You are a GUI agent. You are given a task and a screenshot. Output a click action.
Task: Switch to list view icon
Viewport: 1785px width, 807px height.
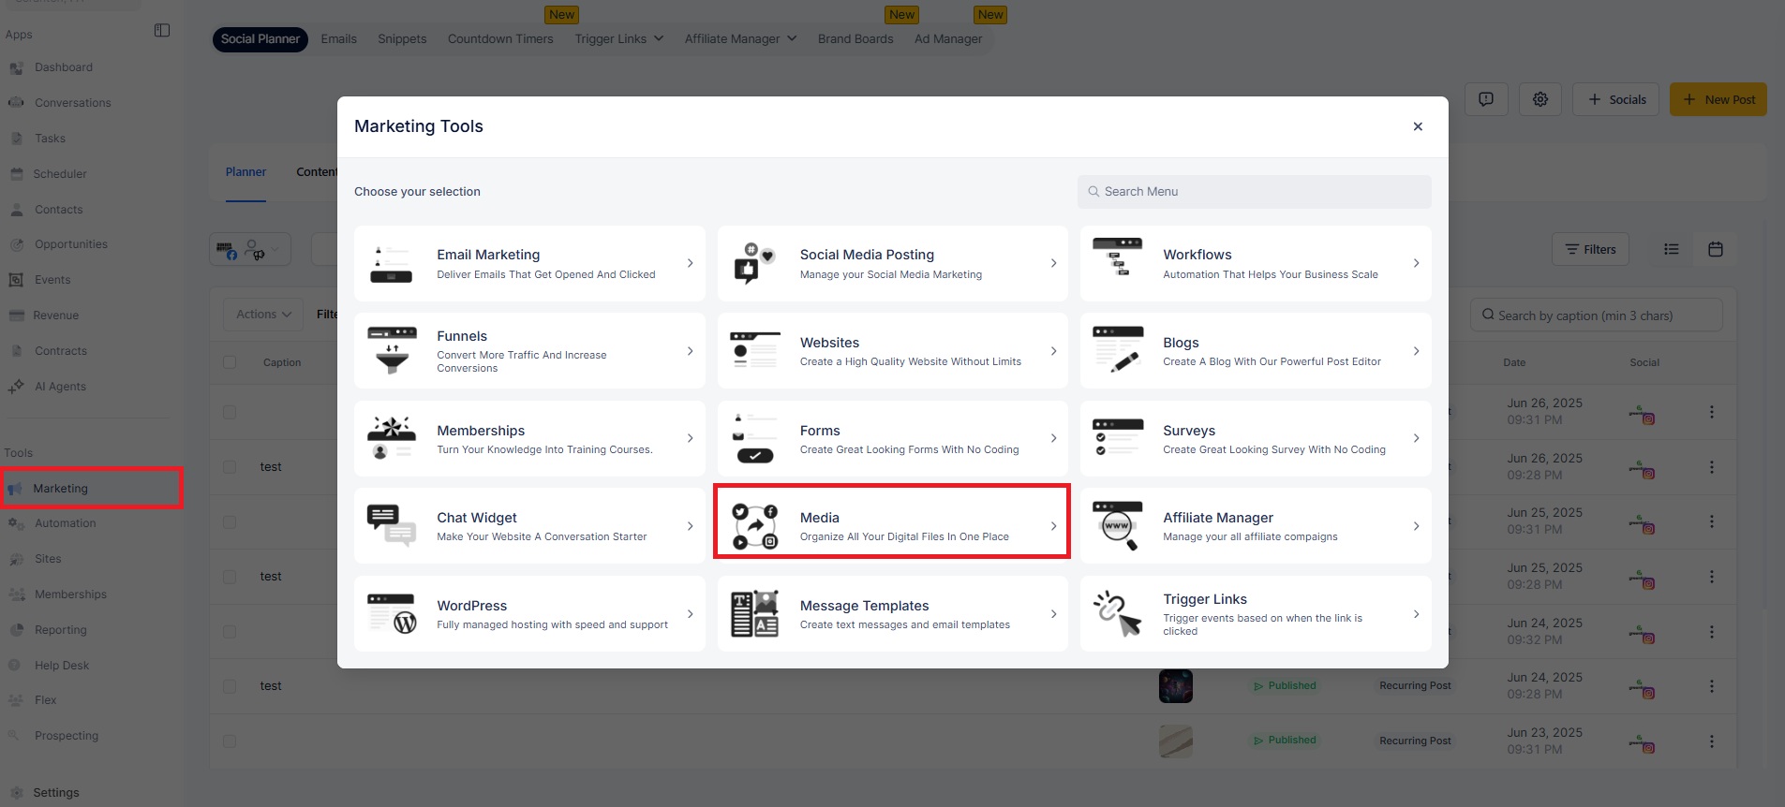click(1672, 249)
